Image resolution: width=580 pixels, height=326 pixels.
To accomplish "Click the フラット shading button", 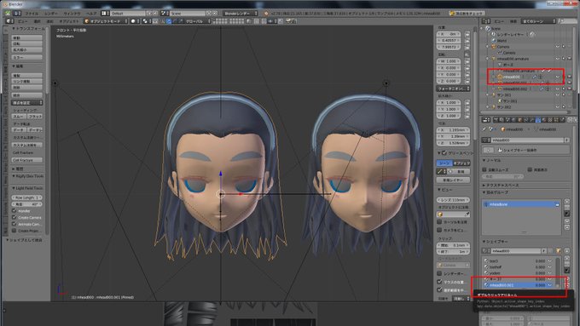I will click(x=35, y=117).
